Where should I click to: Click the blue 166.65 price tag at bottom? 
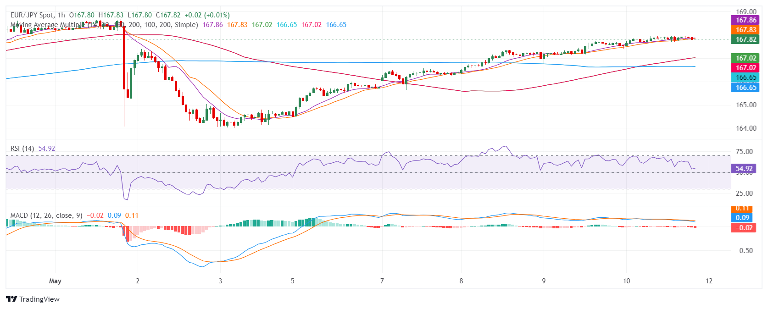click(x=746, y=88)
